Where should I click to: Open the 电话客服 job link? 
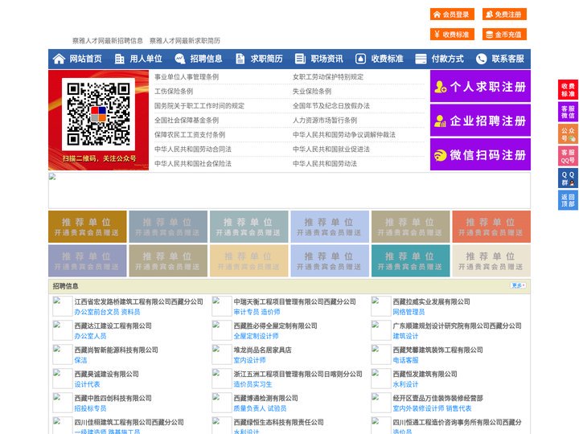[405, 360]
